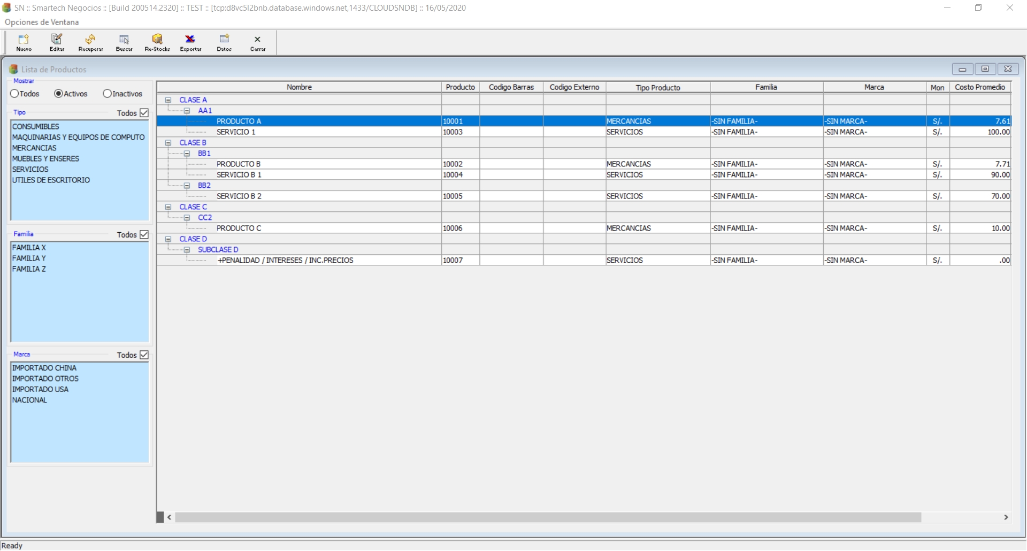
Task: Minimize the Lista de Productos child window
Action: coord(962,69)
